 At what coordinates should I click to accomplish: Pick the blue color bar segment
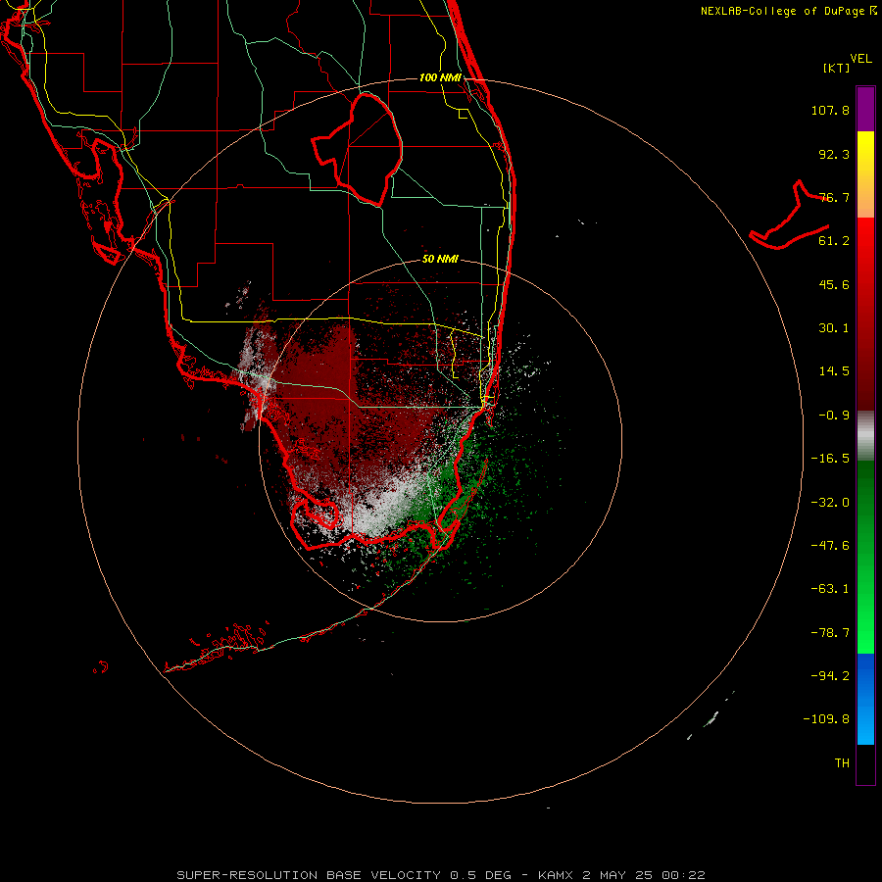[865, 699]
